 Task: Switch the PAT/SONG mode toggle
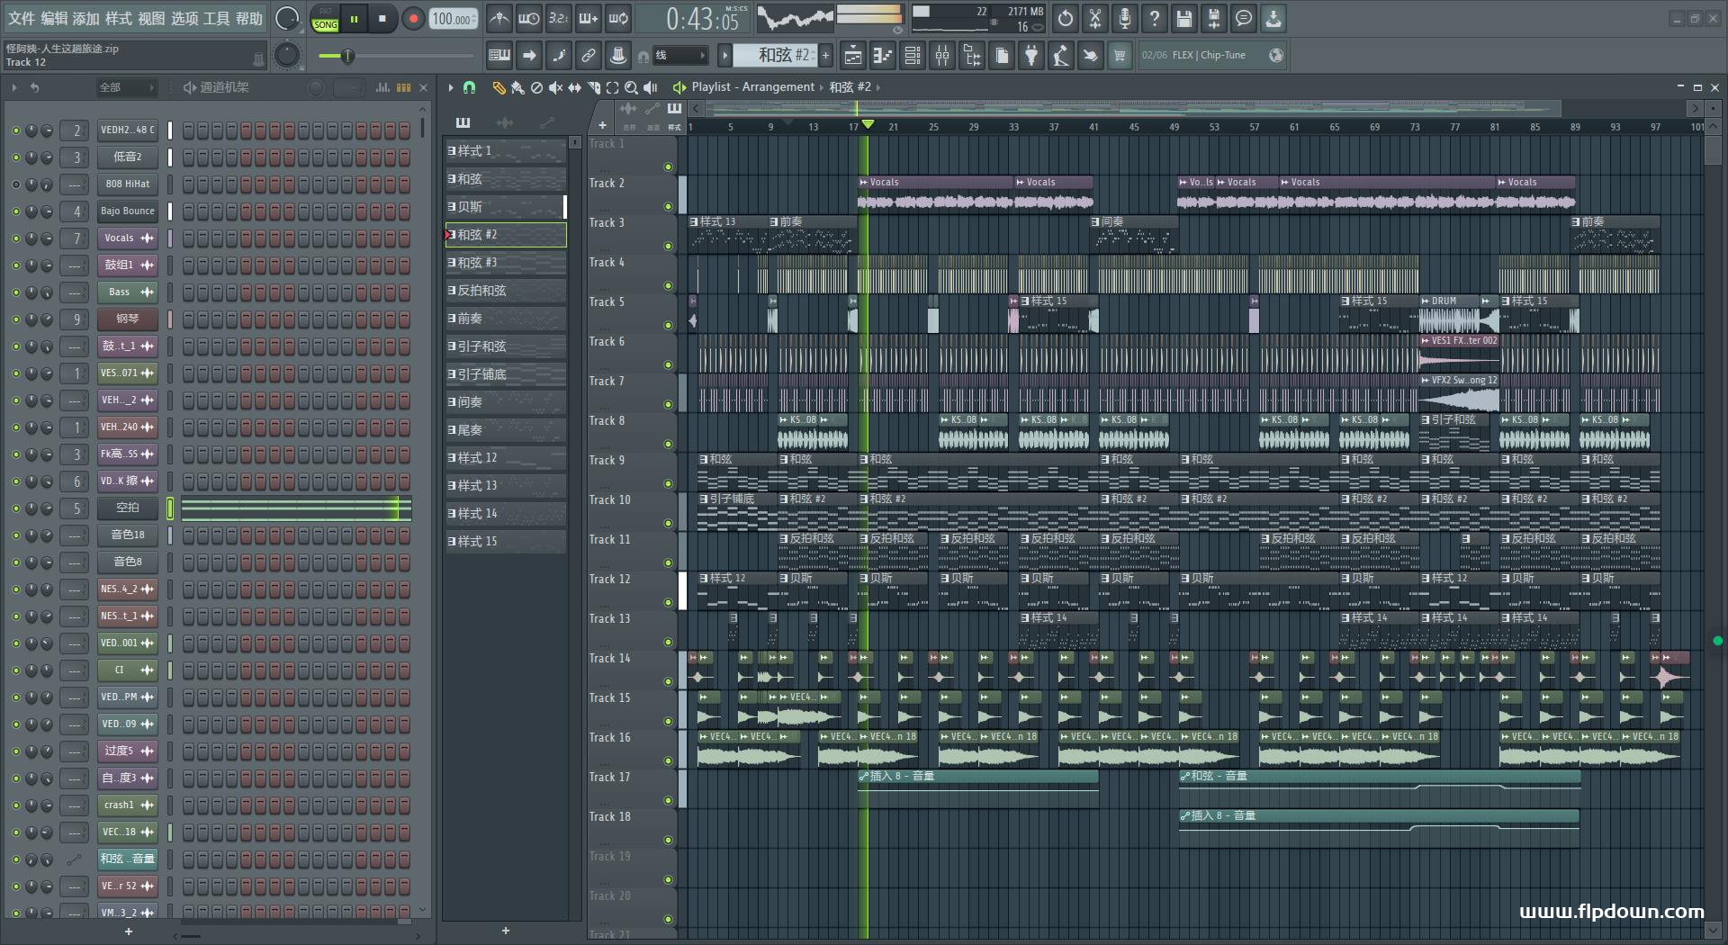(x=326, y=19)
